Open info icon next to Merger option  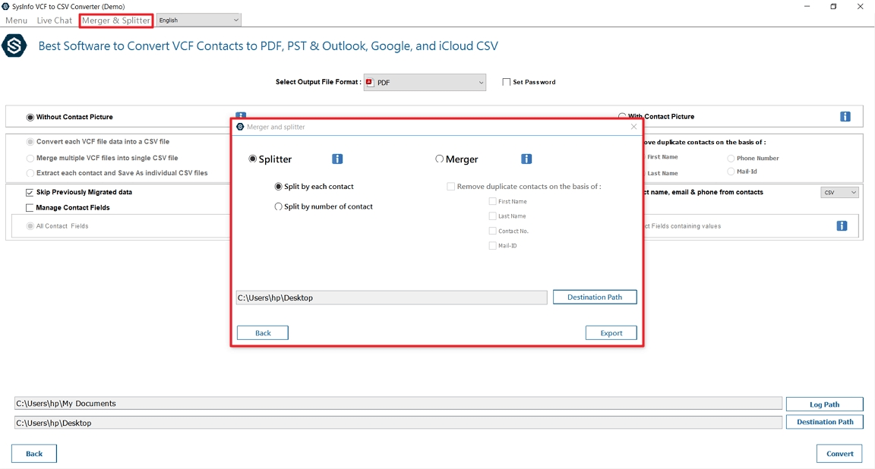tap(526, 159)
